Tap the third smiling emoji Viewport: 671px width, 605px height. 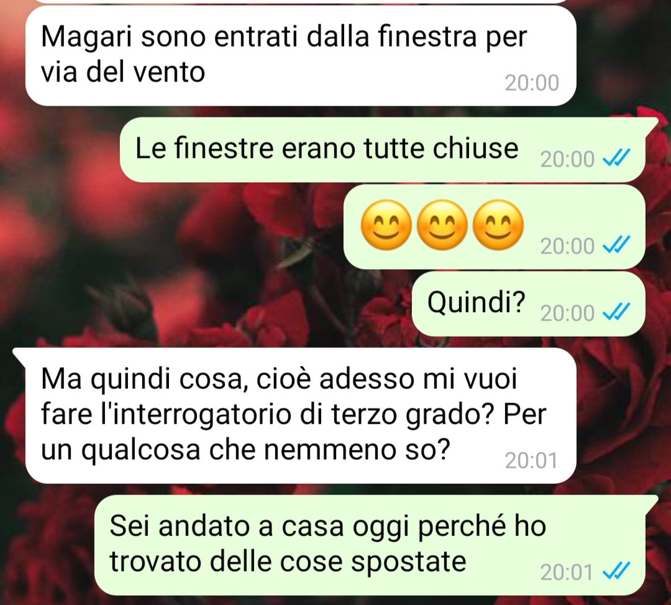point(498,225)
